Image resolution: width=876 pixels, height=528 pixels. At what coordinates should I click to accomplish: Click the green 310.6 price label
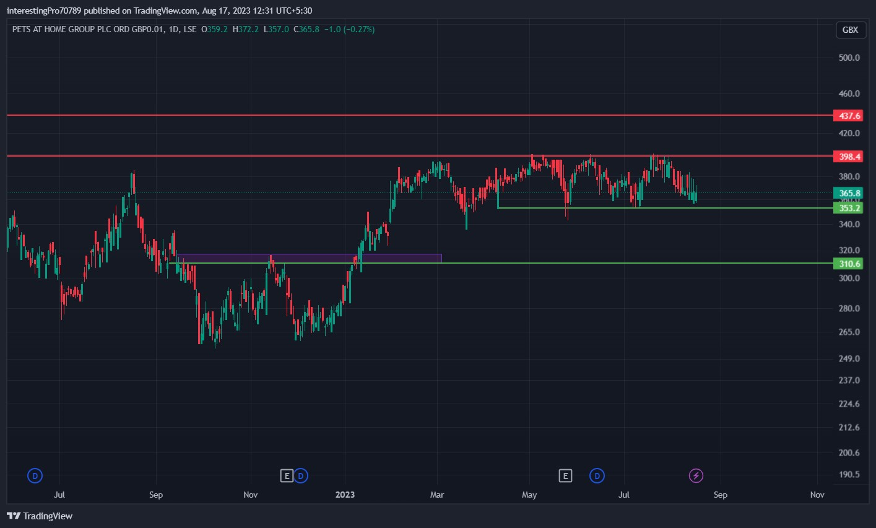[848, 264]
